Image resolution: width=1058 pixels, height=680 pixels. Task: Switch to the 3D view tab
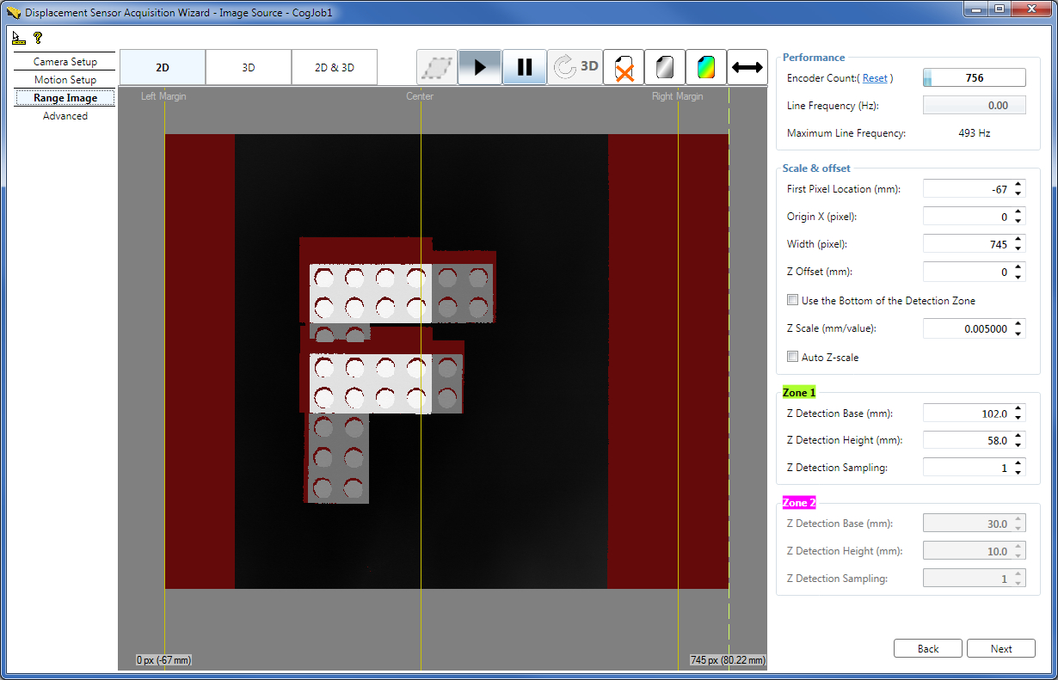point(248,66)
